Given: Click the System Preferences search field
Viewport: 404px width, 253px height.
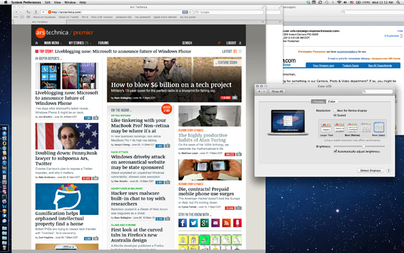Looking at the screenshot, I should coord(377,91).
